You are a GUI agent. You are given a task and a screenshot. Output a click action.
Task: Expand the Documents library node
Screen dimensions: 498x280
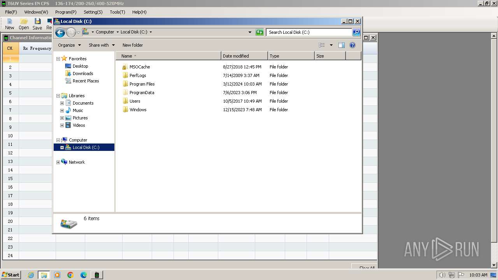[62, 103]
